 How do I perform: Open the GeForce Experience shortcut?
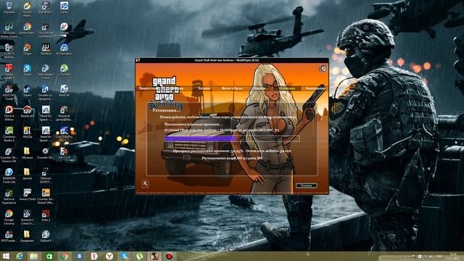coord(9,196)
